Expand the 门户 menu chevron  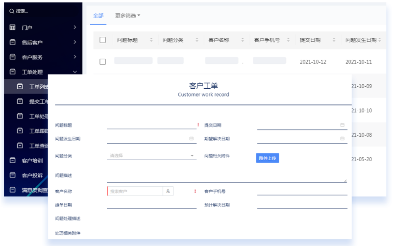[x=74, y=27]
